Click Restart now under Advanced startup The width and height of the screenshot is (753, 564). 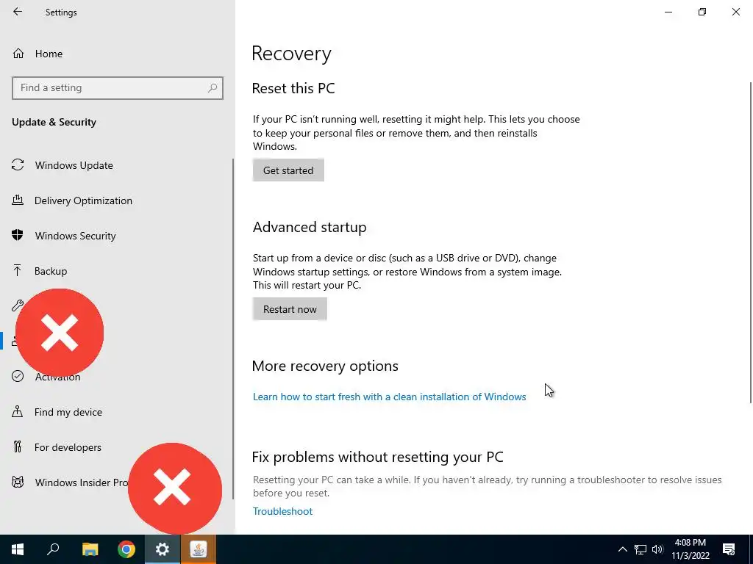[290, 309]
